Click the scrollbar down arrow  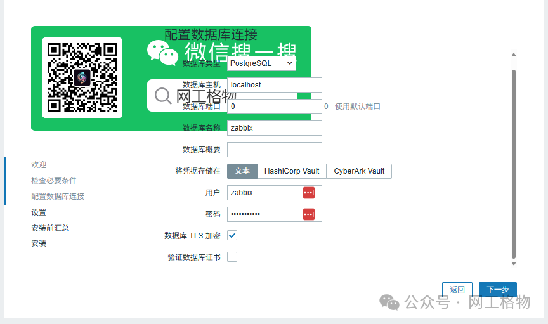point(514,264)
